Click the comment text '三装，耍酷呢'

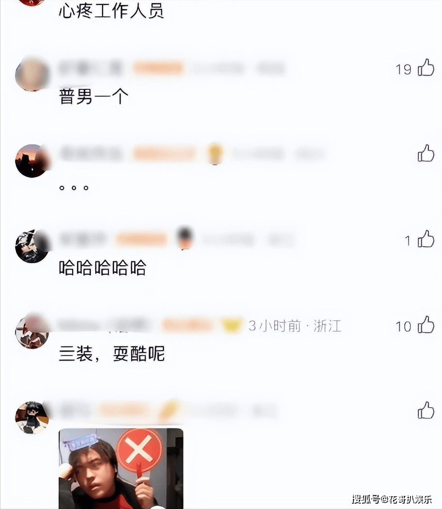[x=112, y=354]
